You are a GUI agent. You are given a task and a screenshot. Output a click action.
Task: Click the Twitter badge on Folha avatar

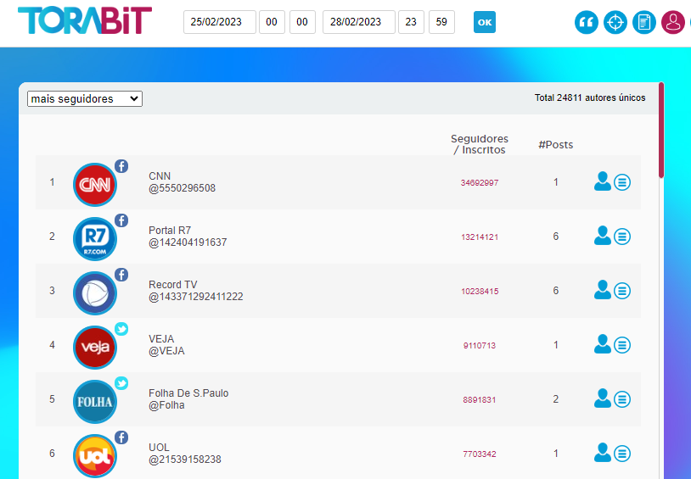click(121, 383)
